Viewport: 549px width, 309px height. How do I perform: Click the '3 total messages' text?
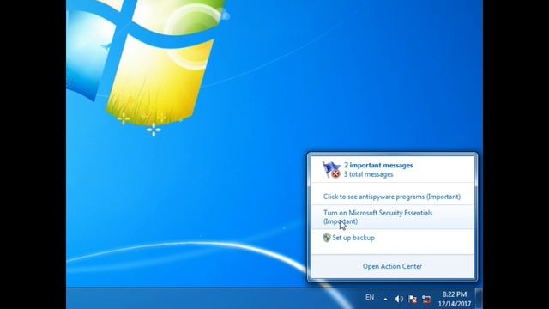click(x=368, y=174)
